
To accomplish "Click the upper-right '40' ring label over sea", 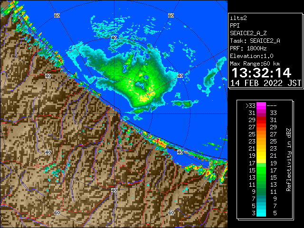I will (180, 76).
